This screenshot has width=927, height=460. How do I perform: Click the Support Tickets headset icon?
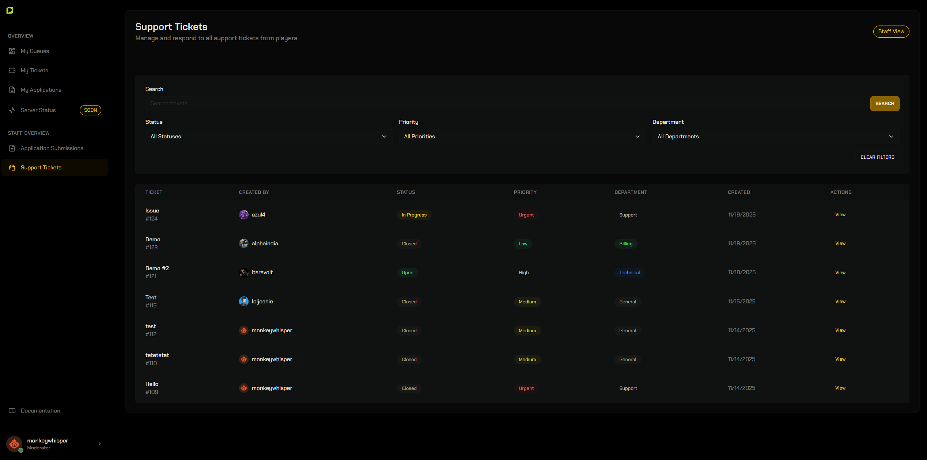click(12, 168)
